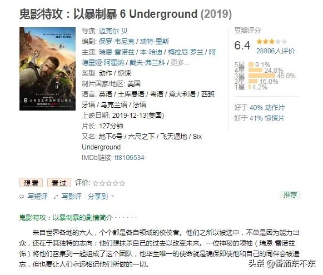This screenshot has width=323, height=275.
Task: Click the pencil icon before 写影评
Action: tap(56, 197)
